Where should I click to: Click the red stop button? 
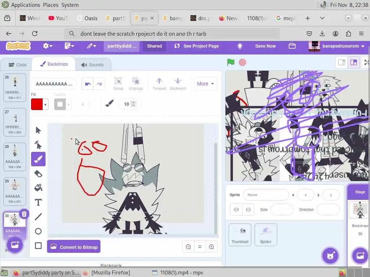click(x=242, y=62)
